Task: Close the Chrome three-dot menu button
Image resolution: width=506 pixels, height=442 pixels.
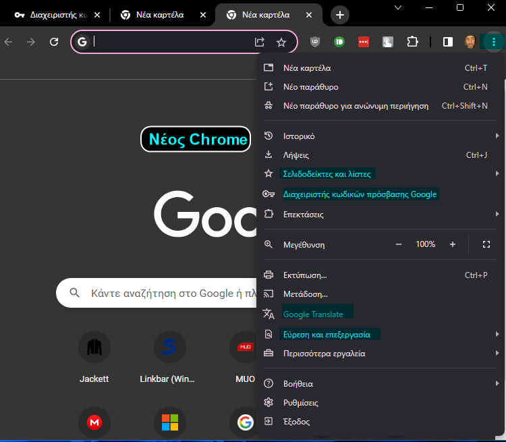Action: coord(493,42)
